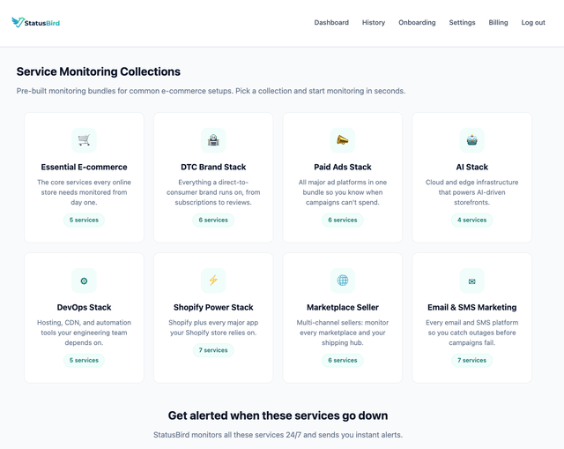The width and height of the screenshot is (564, 449).
Task: Open the Dashboard page
Action: pyautogui.click(x=331, y=22)
